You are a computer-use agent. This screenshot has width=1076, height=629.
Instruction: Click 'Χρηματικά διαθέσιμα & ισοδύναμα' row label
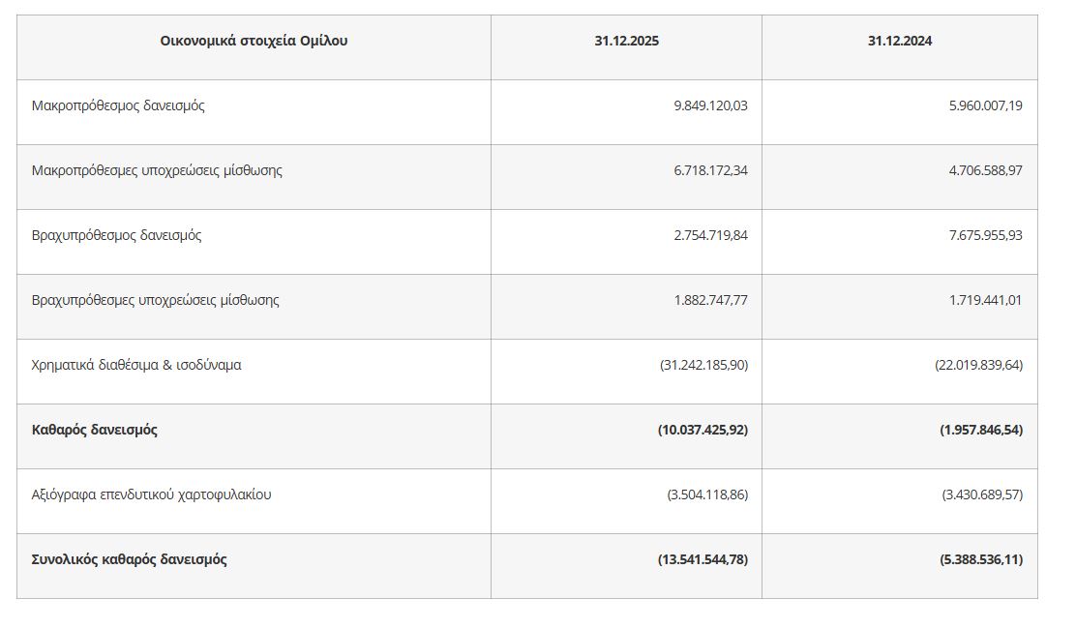pos(136,365)
